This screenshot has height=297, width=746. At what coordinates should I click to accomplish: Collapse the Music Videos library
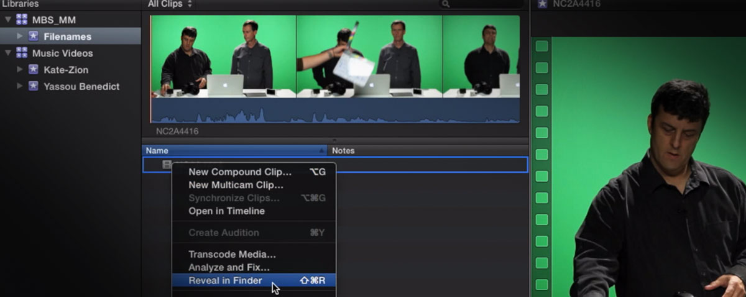tap(8, 53)
